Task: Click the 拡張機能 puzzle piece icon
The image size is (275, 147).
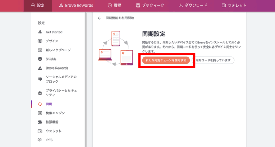Action: pyautogui.click(x=40, y=122)
